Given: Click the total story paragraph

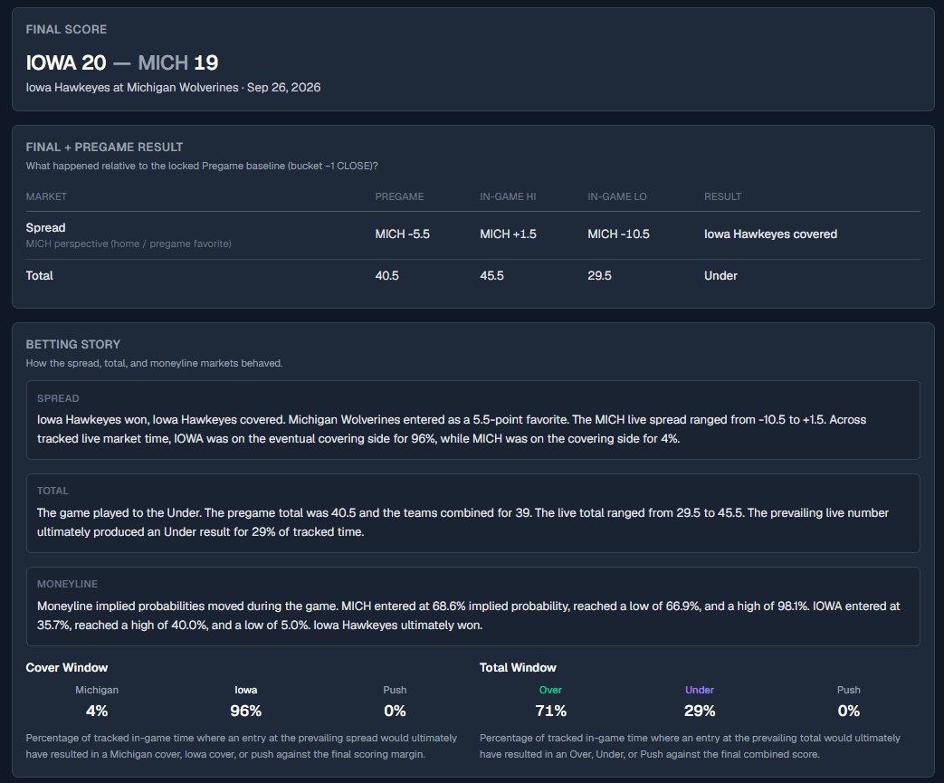Looking at the screenshot, I should point(462,522).
